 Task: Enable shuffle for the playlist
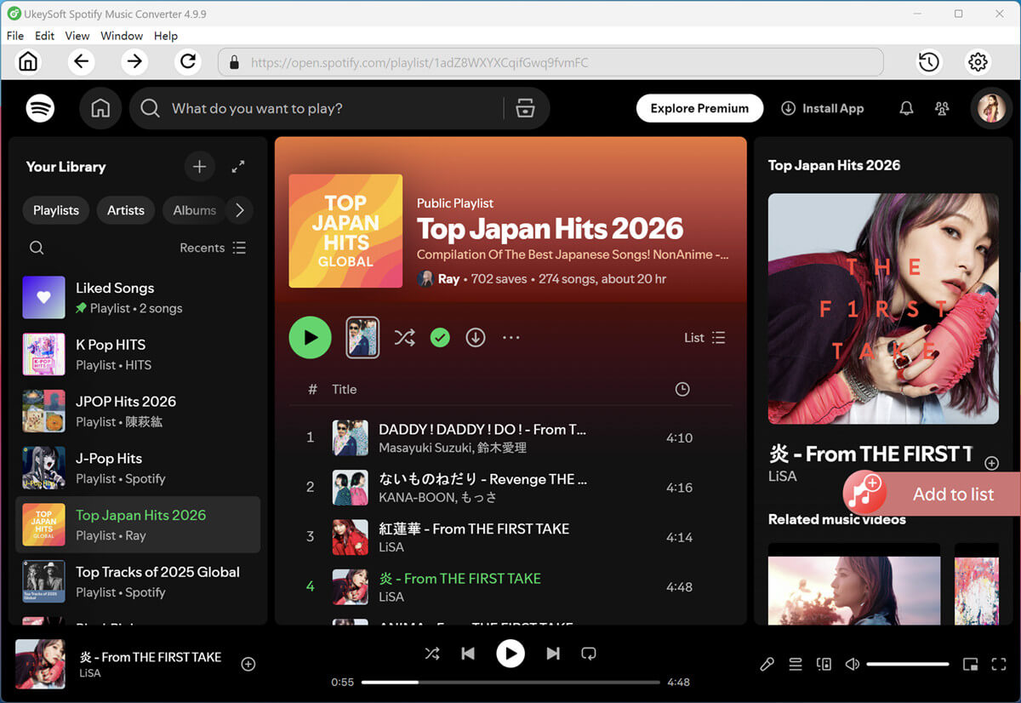404,337
